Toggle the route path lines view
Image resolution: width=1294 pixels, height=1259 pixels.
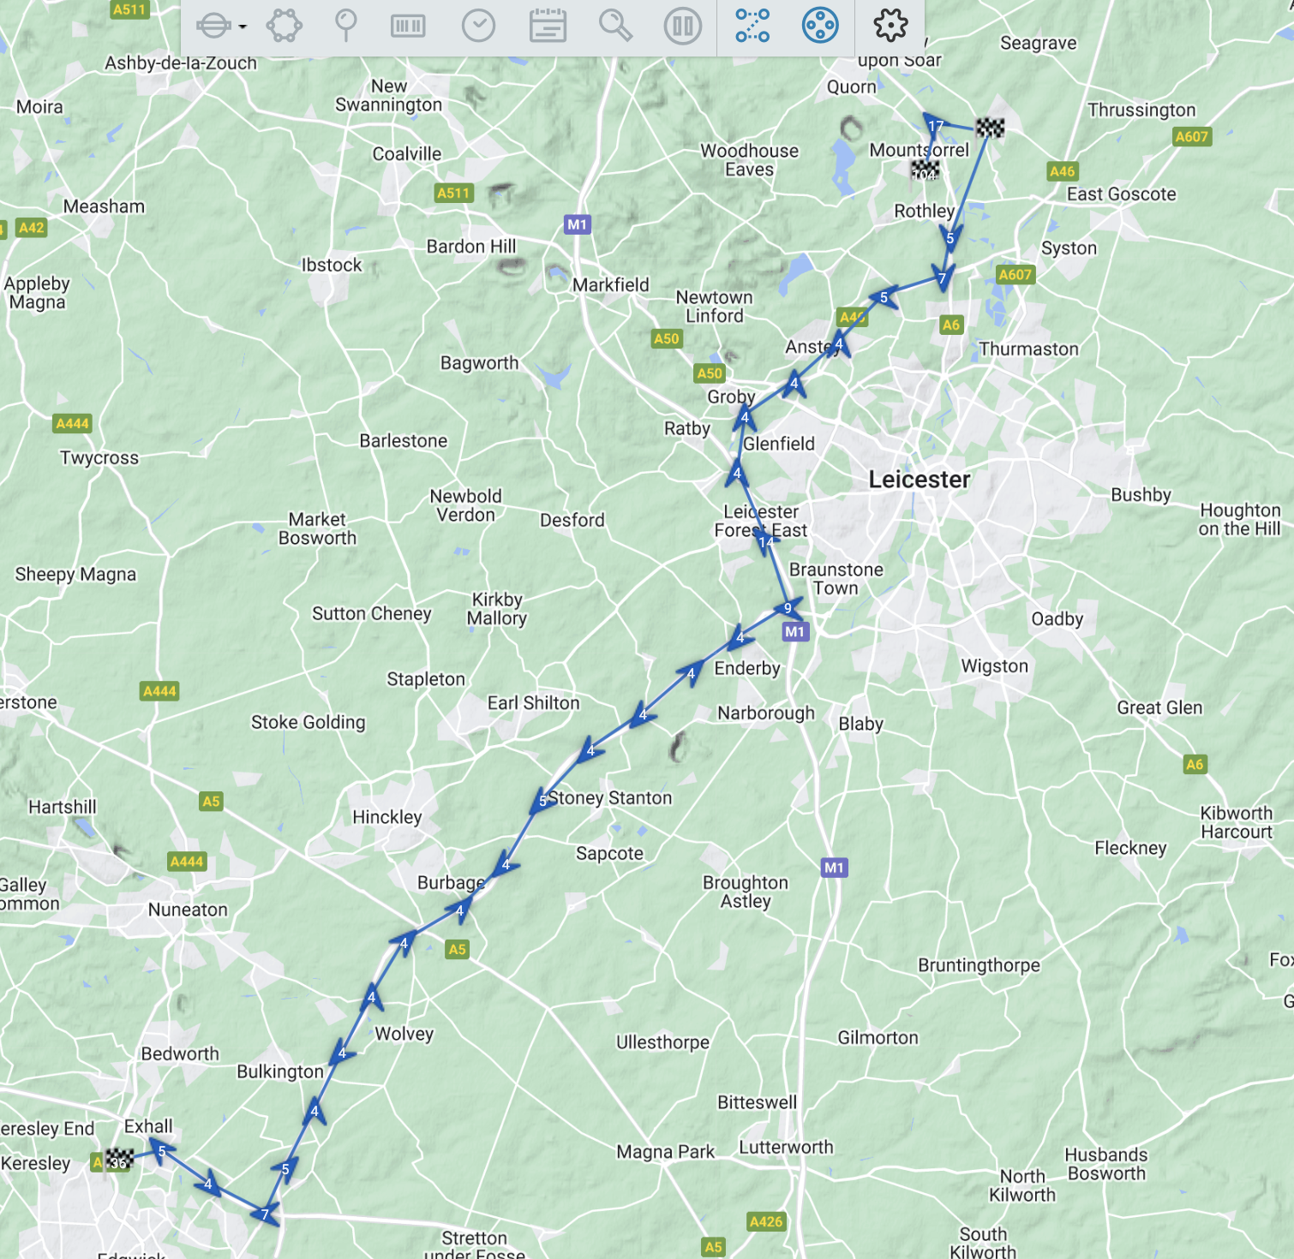[752, 26]
